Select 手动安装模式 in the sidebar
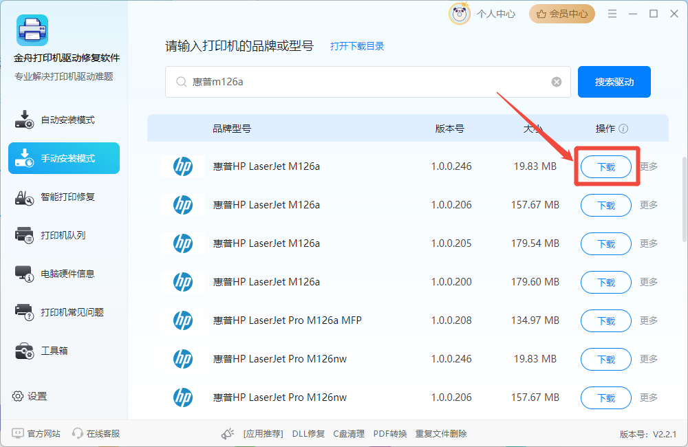The image size is (688, 447). click(64, 158)
